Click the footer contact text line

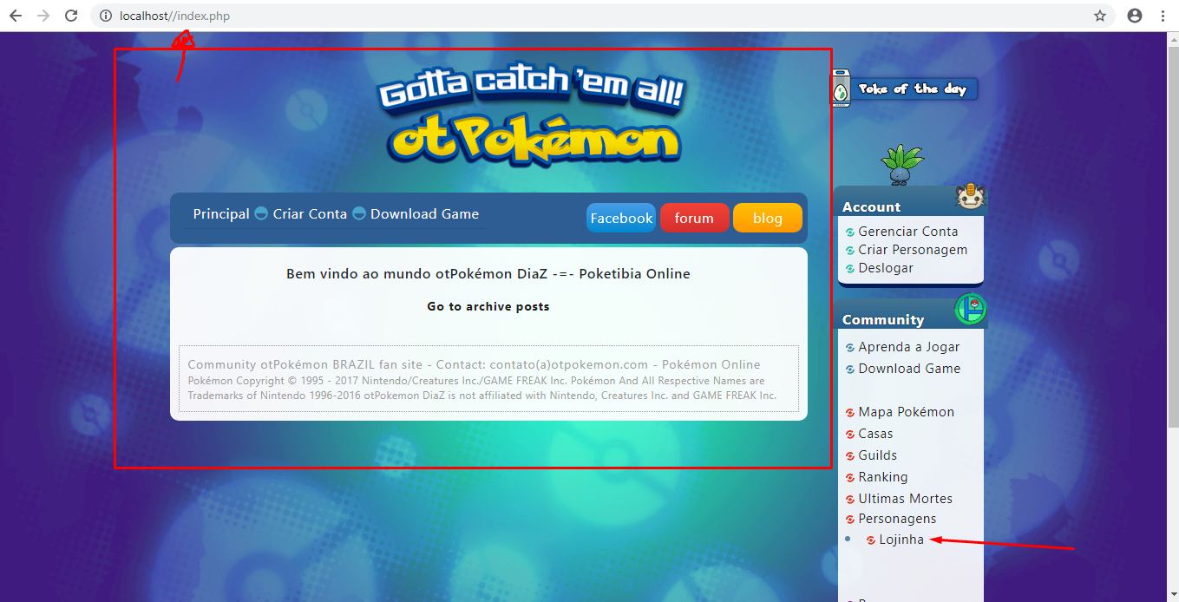tap(474, 365)
